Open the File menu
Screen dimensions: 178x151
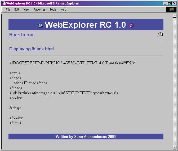click(x=8, y=9)
